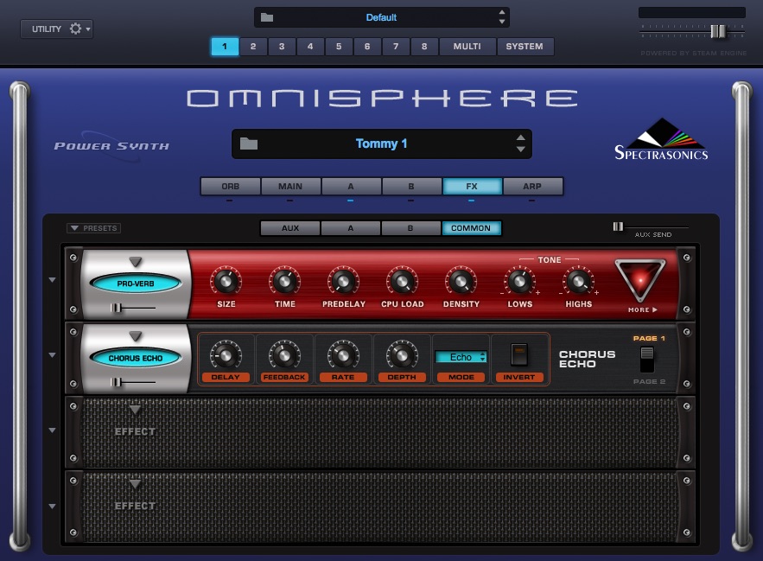This screenshot has width=763, height=561.
Task: Select part 6 button
Action: point(367,47)
